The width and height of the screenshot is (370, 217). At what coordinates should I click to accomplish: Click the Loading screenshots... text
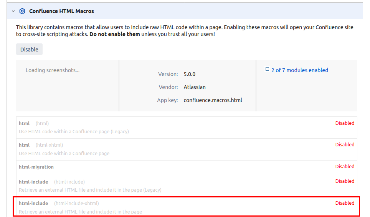53,70
